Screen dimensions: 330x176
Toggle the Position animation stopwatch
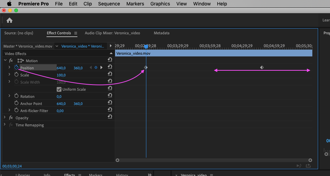[x=16, y=68]
